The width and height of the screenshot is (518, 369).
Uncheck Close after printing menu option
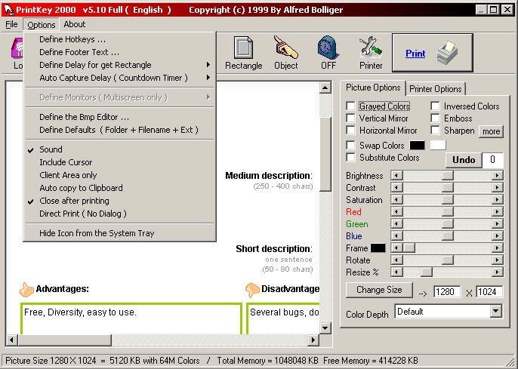tap(120, 201)
